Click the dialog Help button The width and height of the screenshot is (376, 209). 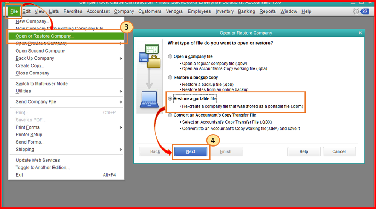point(304,151)
